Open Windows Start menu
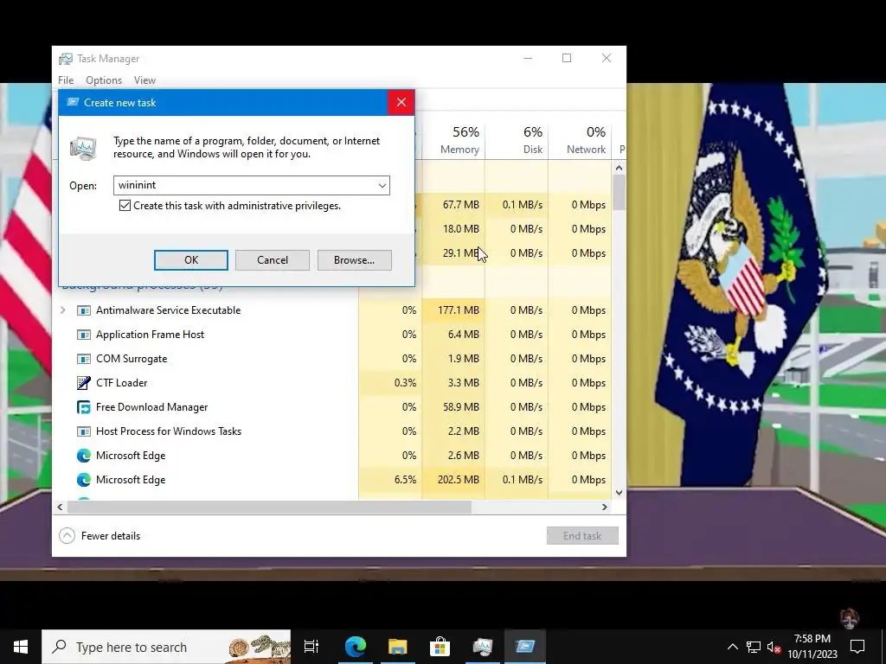The width and height of the screenshot is (886, 664). [21, 647]
